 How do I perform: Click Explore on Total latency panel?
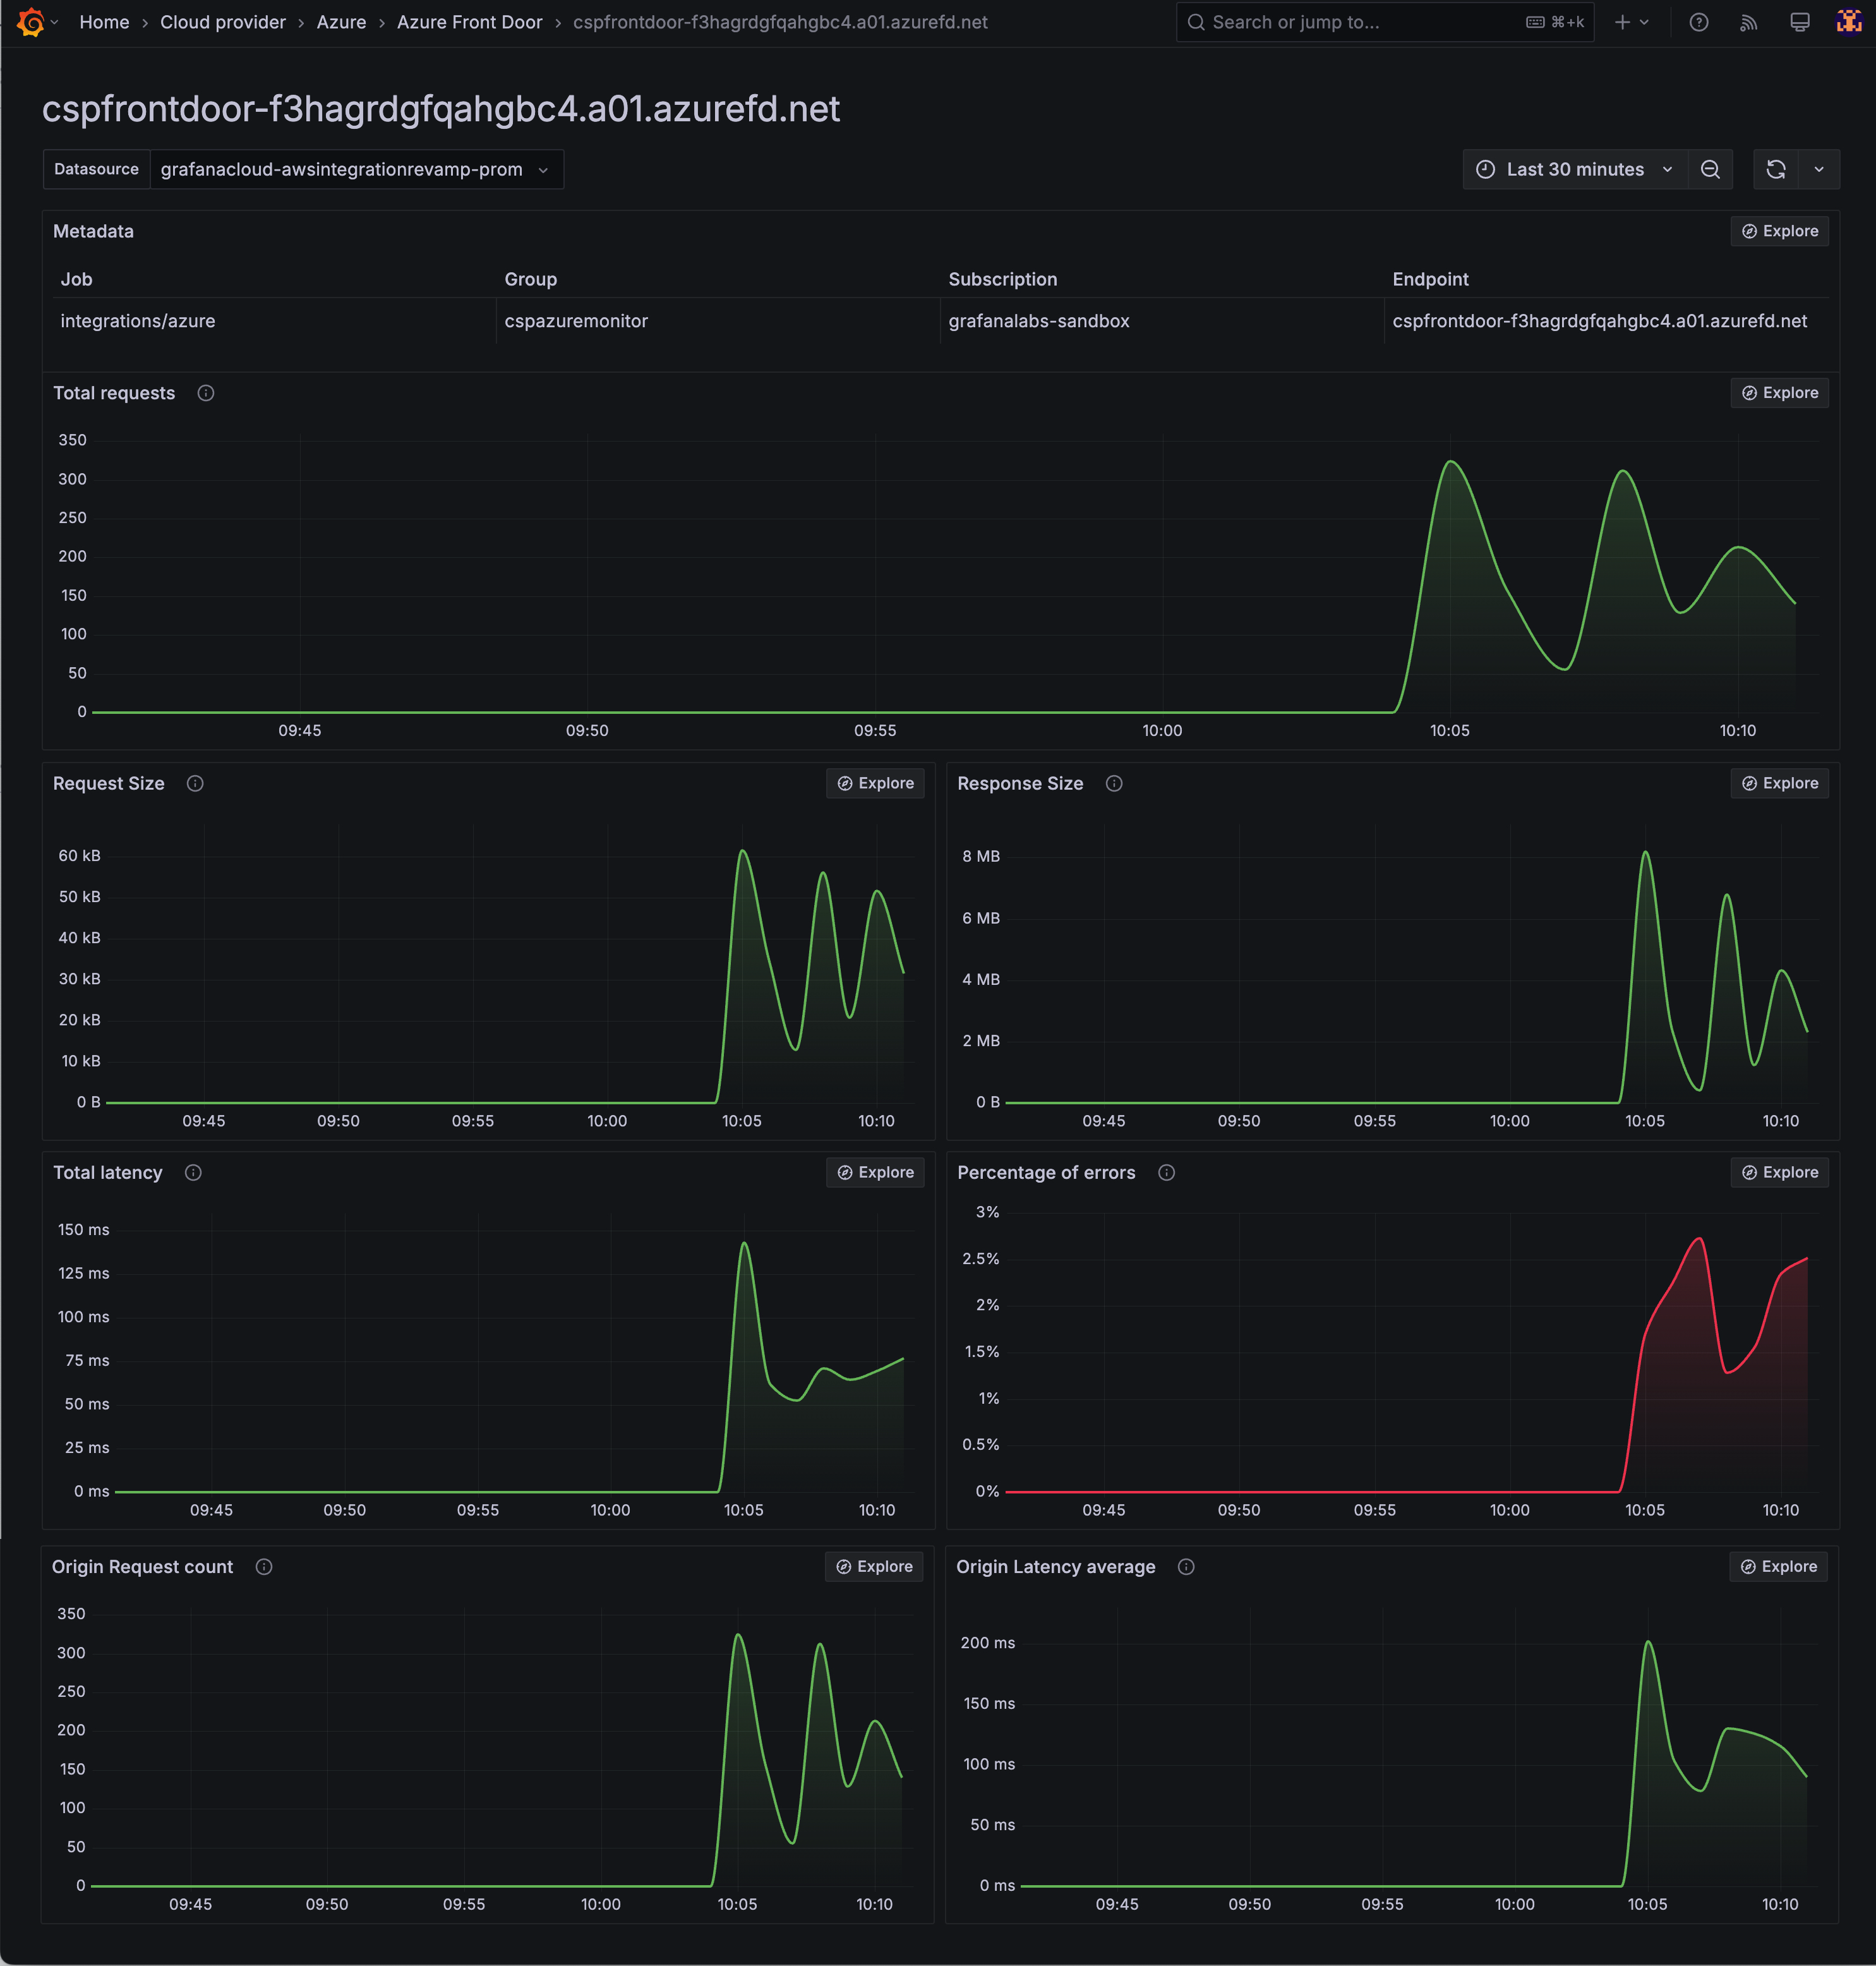click(875, 1173)
